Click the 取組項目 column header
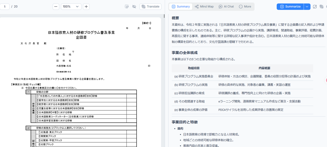The width and height of the screenshot is (327, 147). (194, 68)
